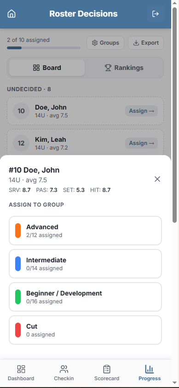The height and width of the screenshot is (388, 179).
Task: Click Assign arrow for Kim, Leah
Action: pos(141,143)
